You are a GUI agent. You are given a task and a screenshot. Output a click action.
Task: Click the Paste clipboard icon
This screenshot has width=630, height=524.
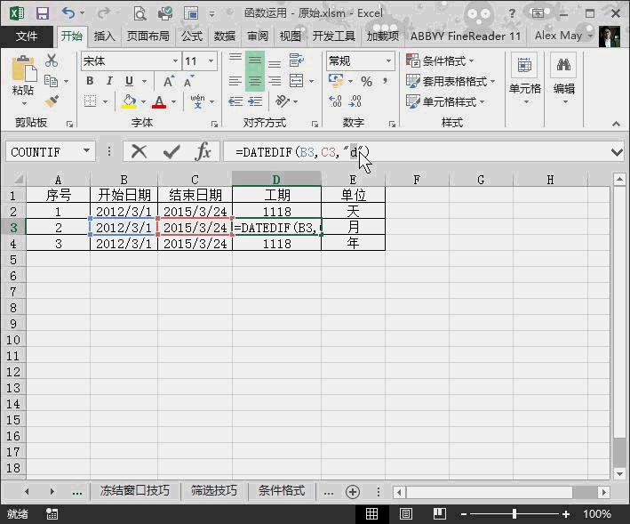pyautogui.click(x=24, y=69)
